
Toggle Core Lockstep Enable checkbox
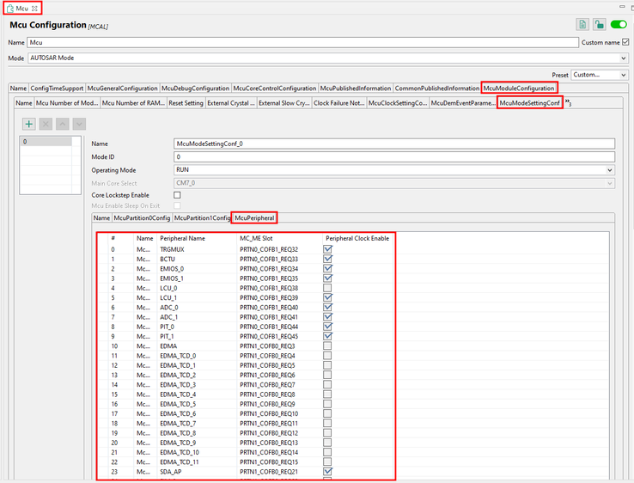(x=177, y=195)
